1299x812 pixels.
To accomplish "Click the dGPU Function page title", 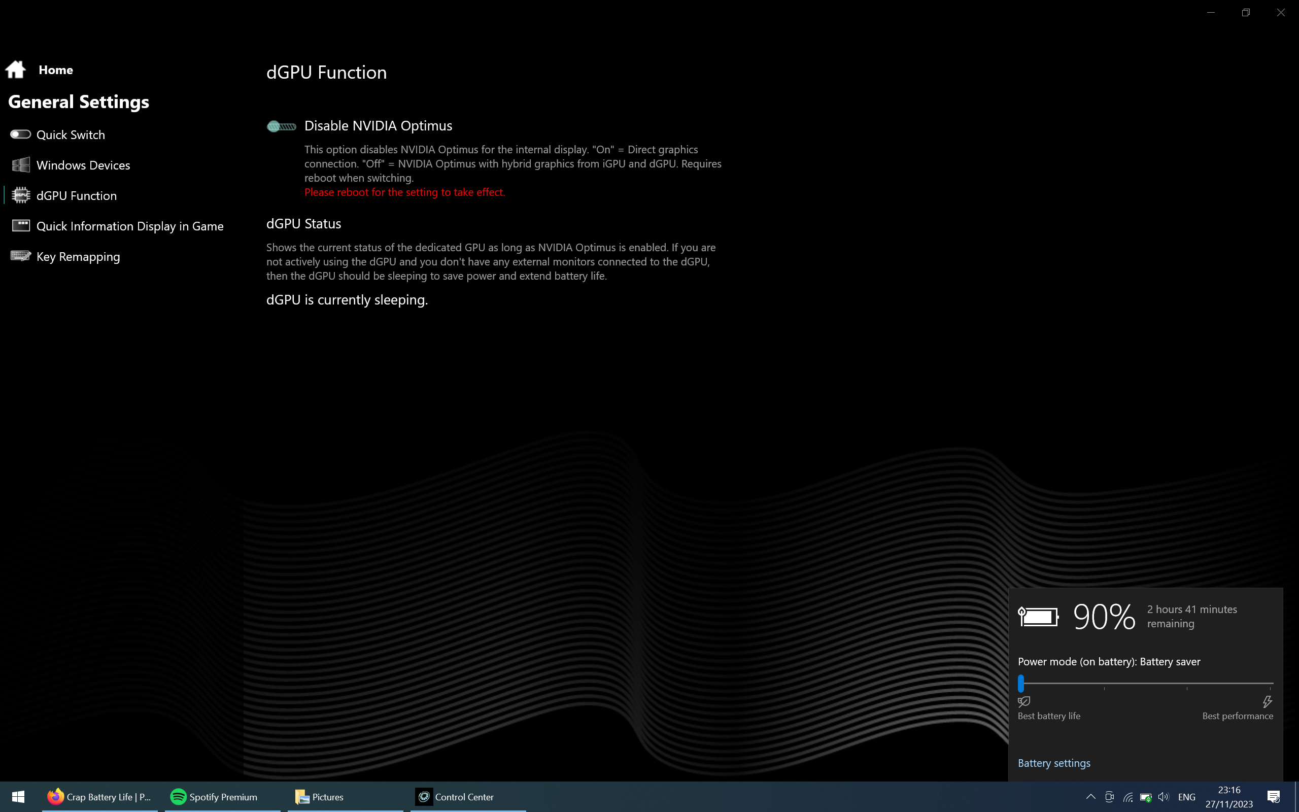I will (326, 73).
